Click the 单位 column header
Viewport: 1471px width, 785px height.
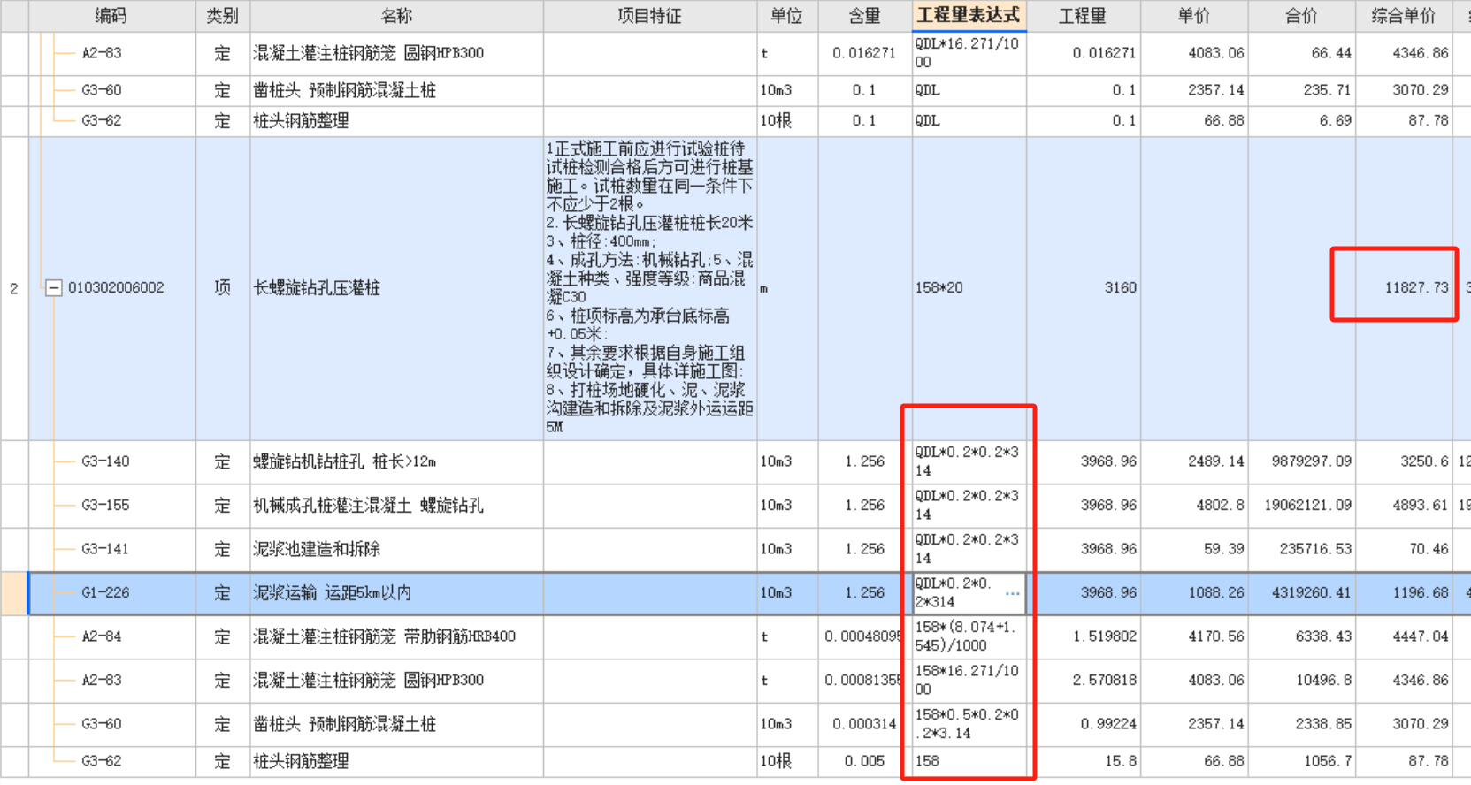click(787, 16)
